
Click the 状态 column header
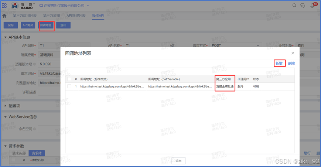tap(256, 79)
